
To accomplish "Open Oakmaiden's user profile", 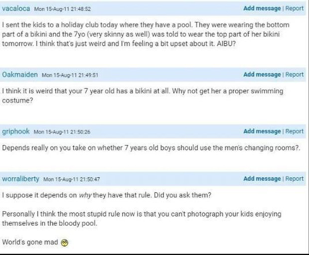I will pyautogui.click(x=20, y=74).
